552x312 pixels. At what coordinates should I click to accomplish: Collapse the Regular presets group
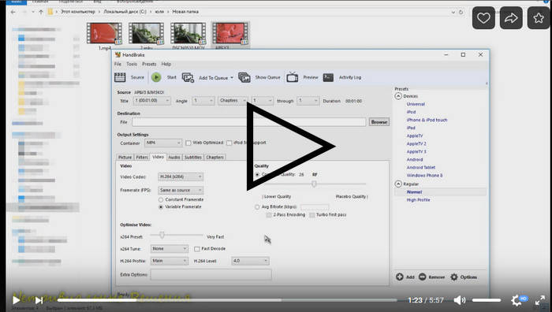tap(398, 184)
